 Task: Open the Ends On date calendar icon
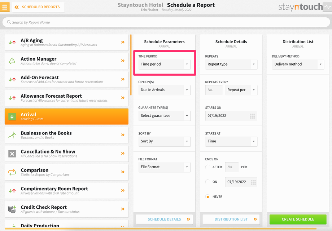[253, 182]
